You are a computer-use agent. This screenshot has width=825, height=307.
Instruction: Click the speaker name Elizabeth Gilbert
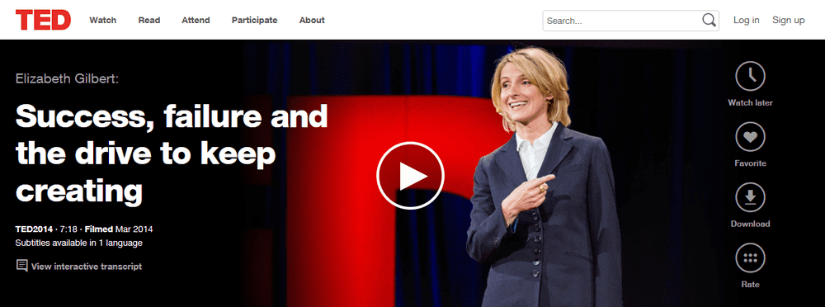pos(68,79)
